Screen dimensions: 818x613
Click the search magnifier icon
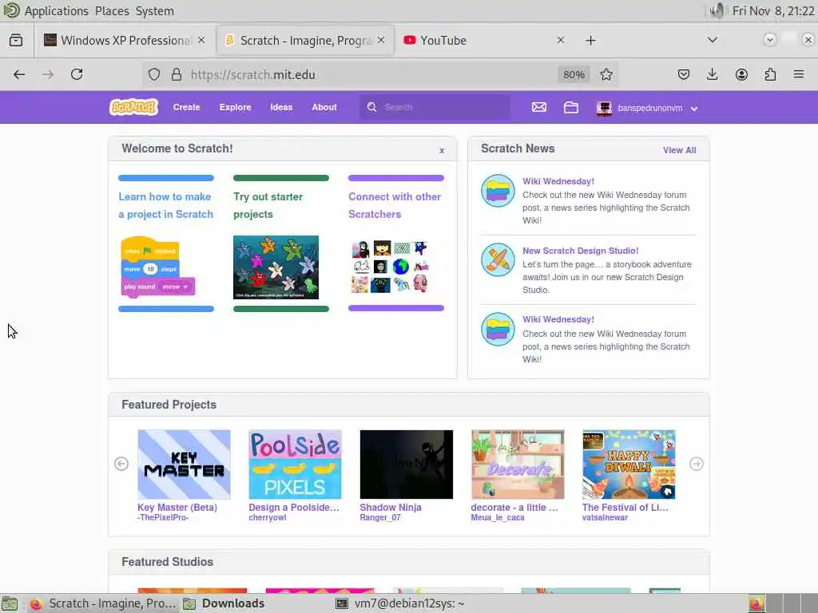371,107
